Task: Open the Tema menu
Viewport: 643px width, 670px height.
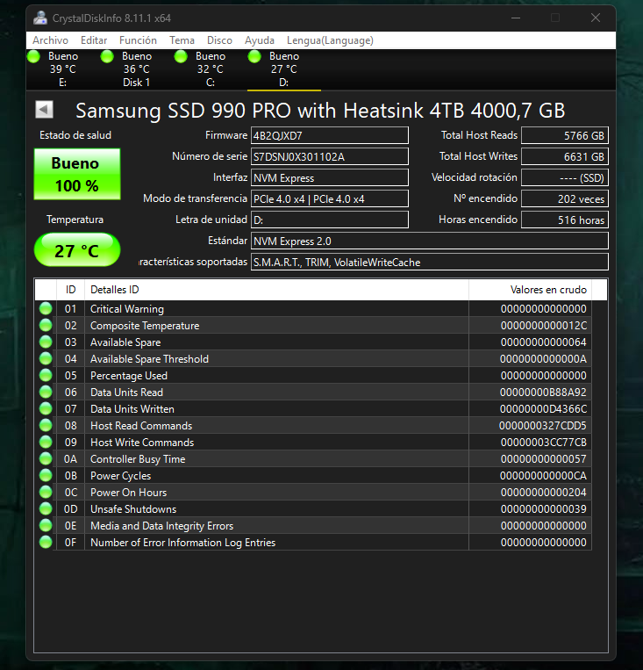Action: pyautogui.click(x=182, y=40)
